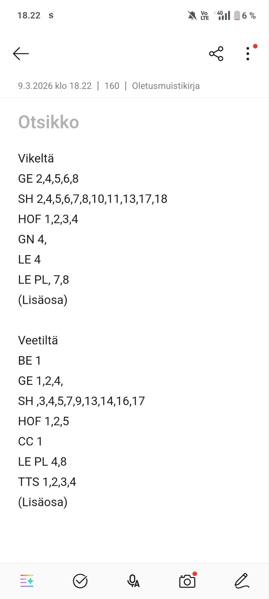Tap the note date 9.3.2026 klo 18.22
The width and height of the screenshot is (269, 599).
point(55,86)
